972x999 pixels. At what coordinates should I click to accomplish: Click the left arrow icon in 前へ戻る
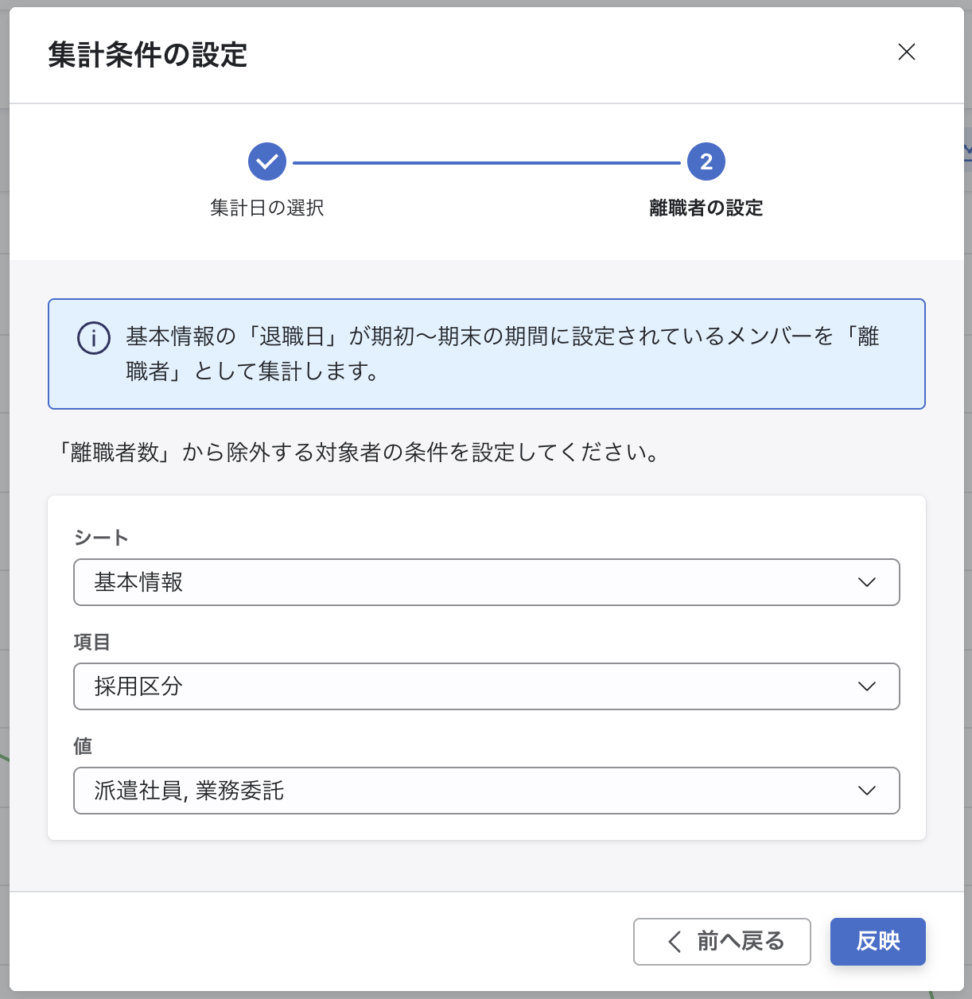(675, 942)
